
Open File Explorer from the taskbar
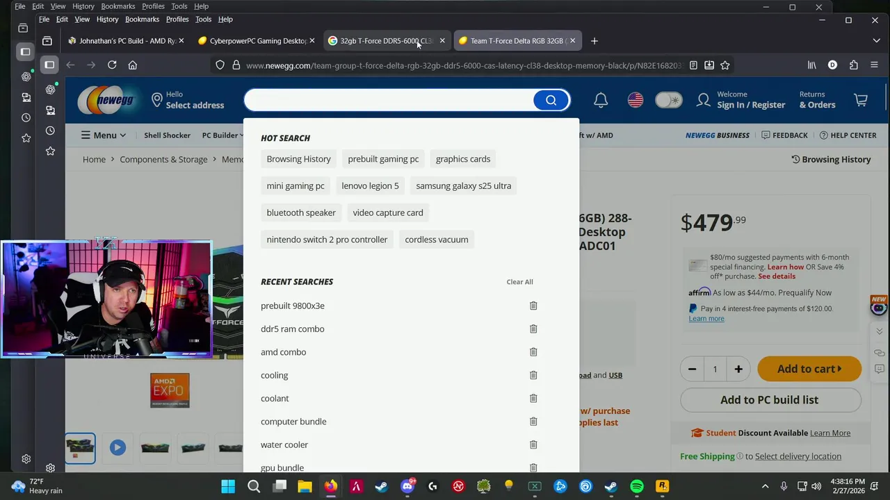click(x=305, y=486)
